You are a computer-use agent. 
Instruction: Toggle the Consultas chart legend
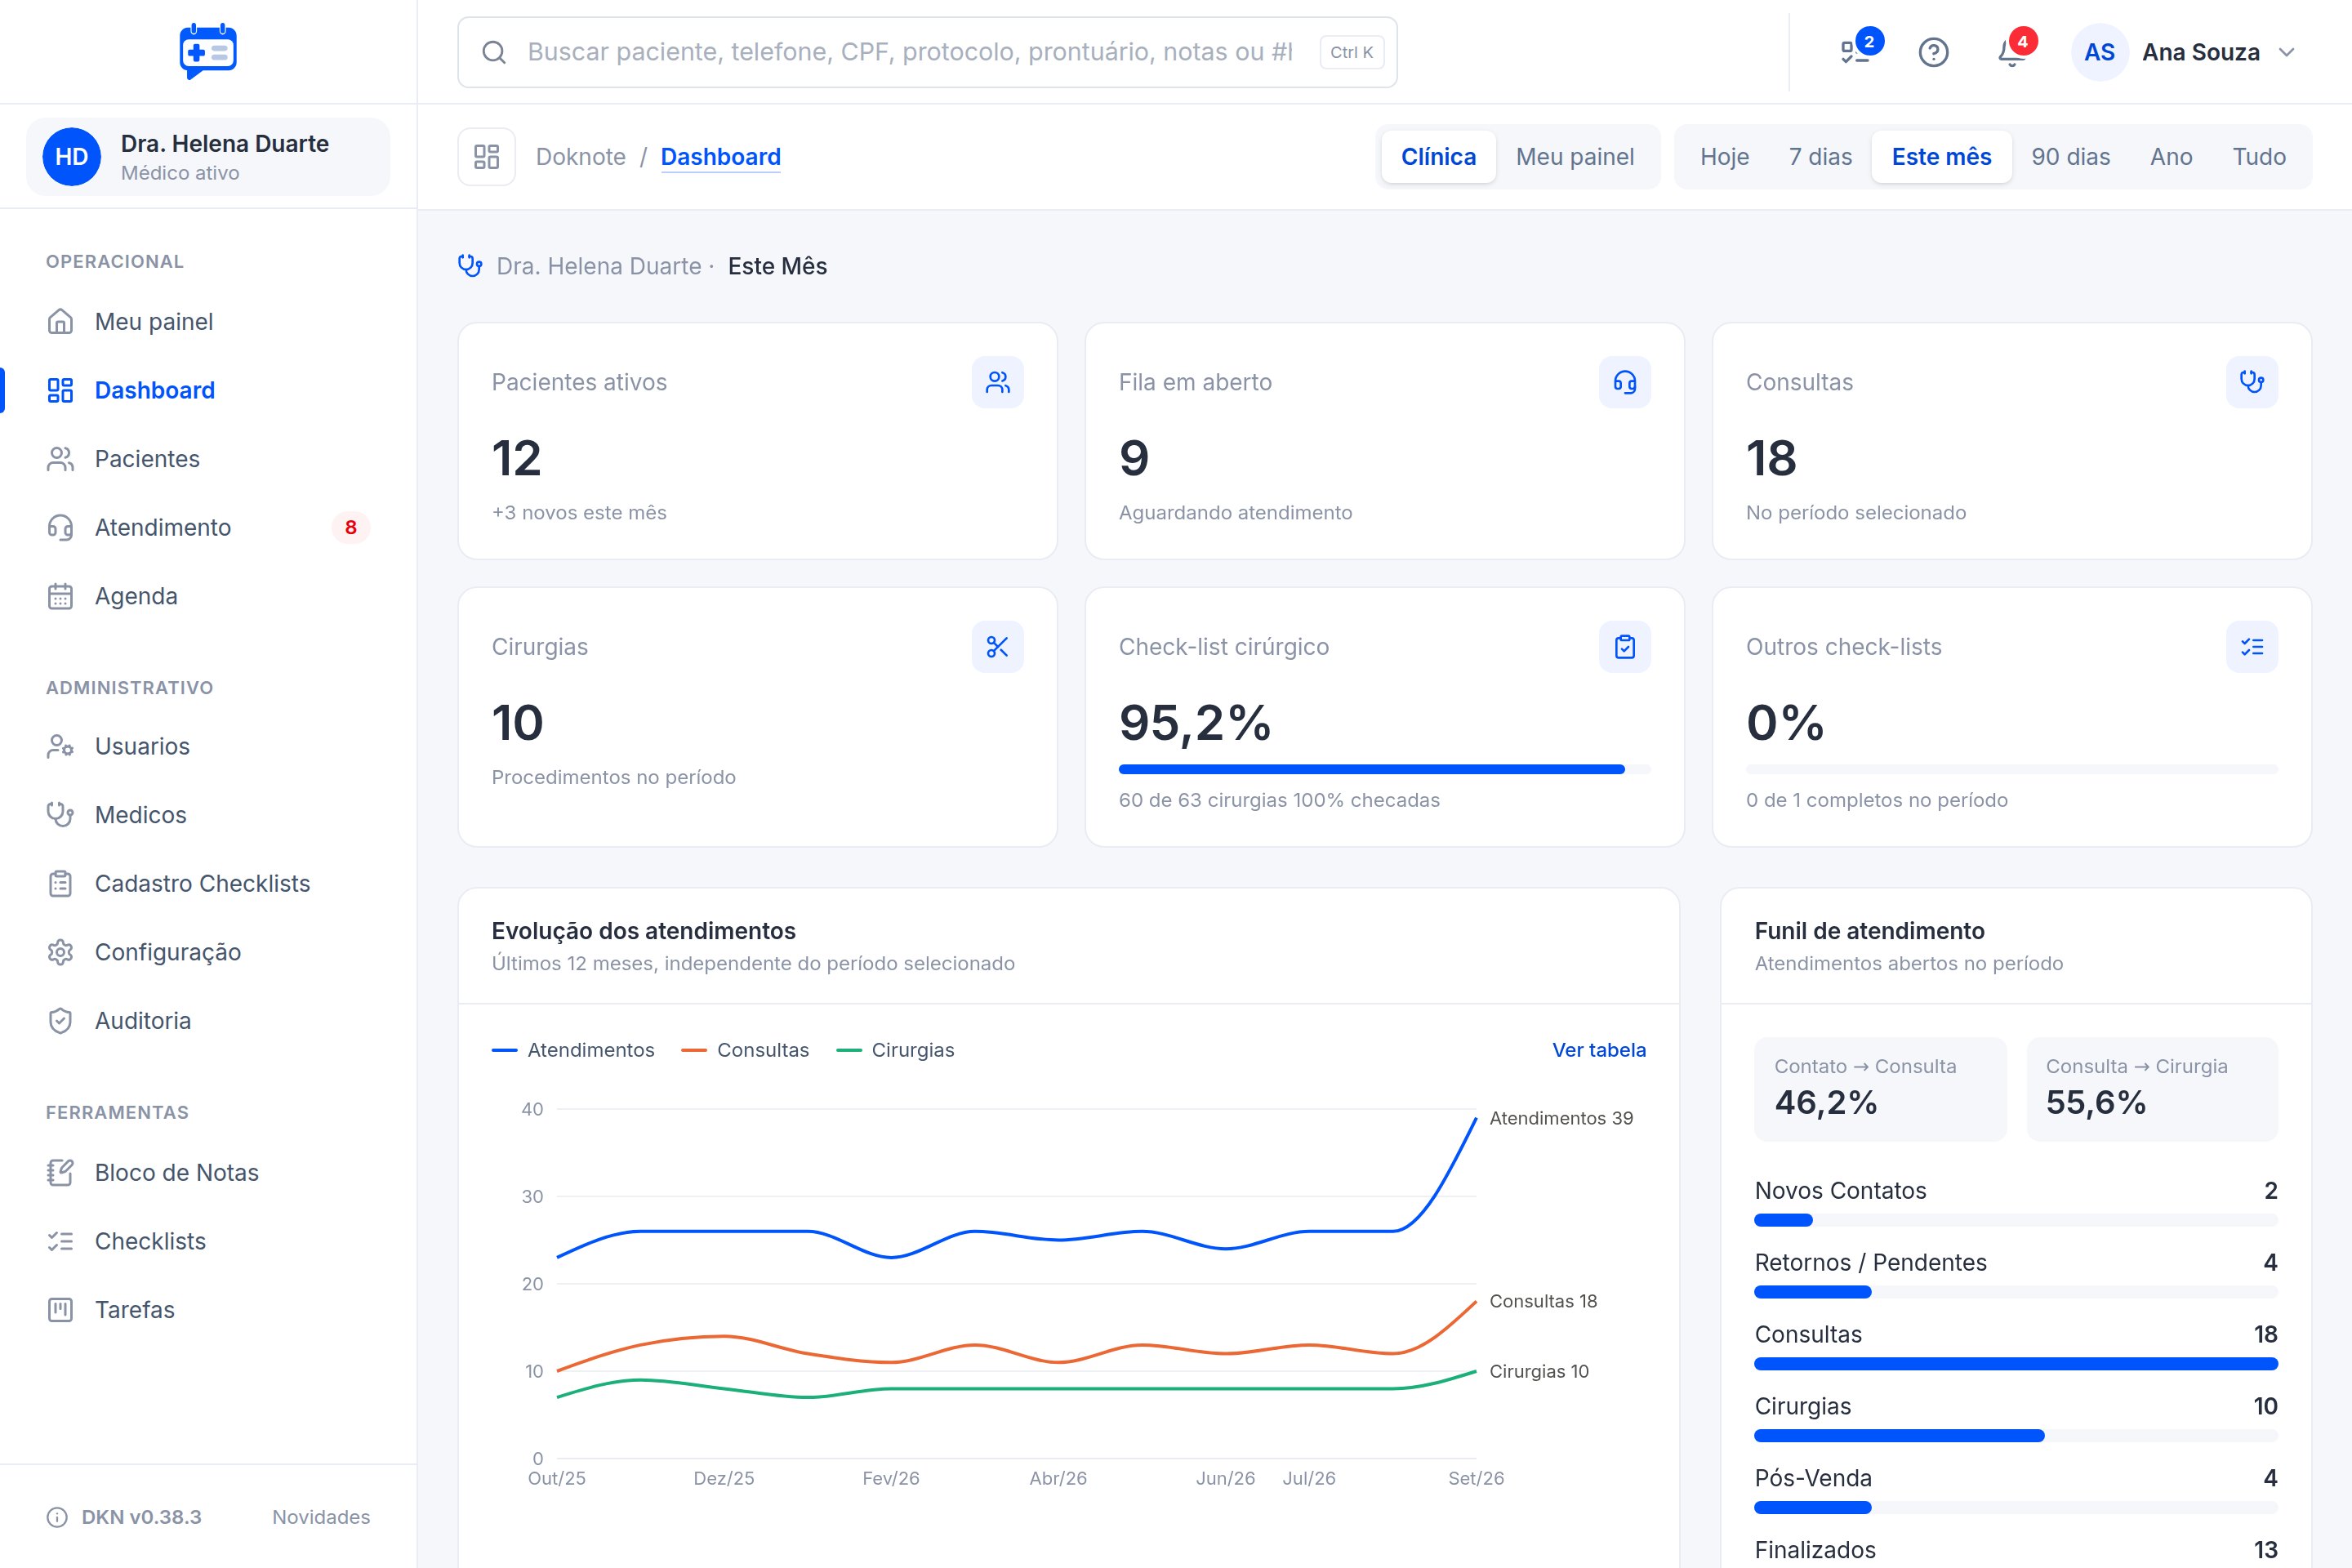[x=745, y=1050]
